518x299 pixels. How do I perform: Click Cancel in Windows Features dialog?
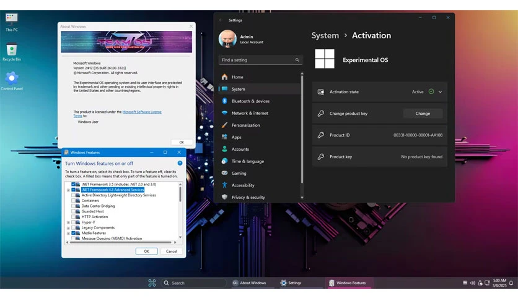[172, 251]
